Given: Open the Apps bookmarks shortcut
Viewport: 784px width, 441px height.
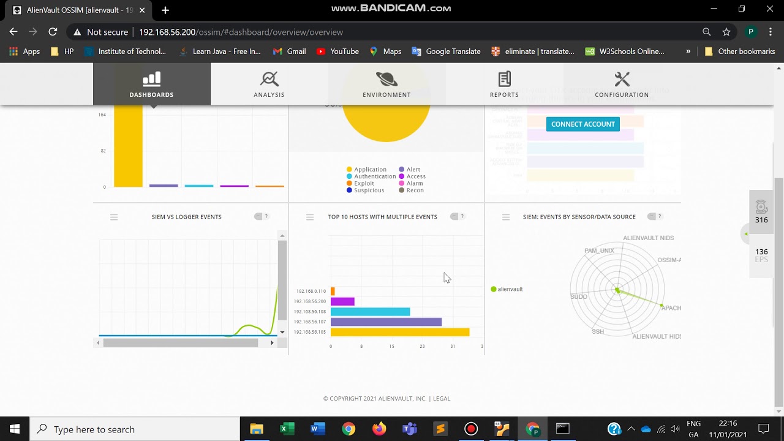Looking at the screenshot, I should click(24, 51).
